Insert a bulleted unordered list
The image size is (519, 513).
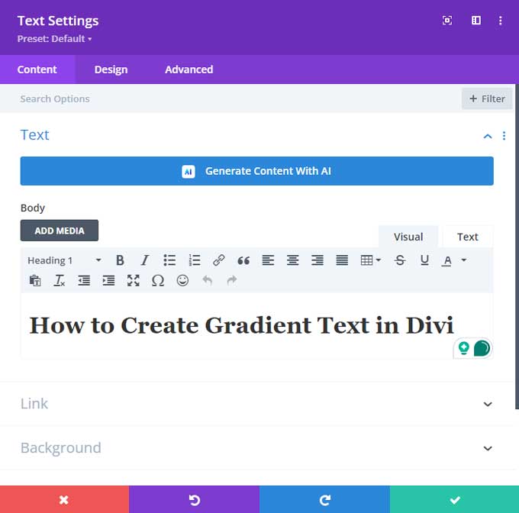point(169,260)
